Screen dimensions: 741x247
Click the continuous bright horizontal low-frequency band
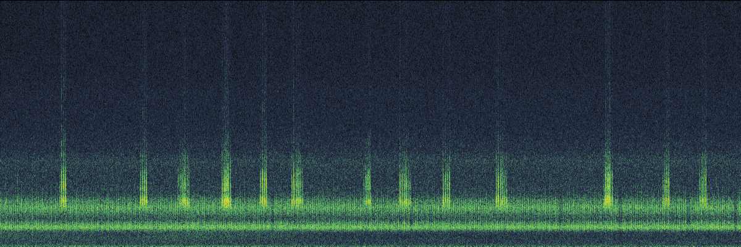click(x=371, y=226)
